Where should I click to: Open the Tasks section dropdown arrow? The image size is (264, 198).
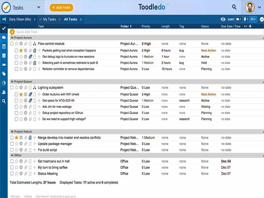39,7
